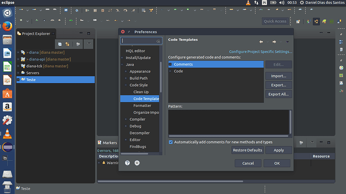The width and height of the screenshot is (346, 194).
Task: Toggle automatically add comments checkbox
Action: click(170, 142)
